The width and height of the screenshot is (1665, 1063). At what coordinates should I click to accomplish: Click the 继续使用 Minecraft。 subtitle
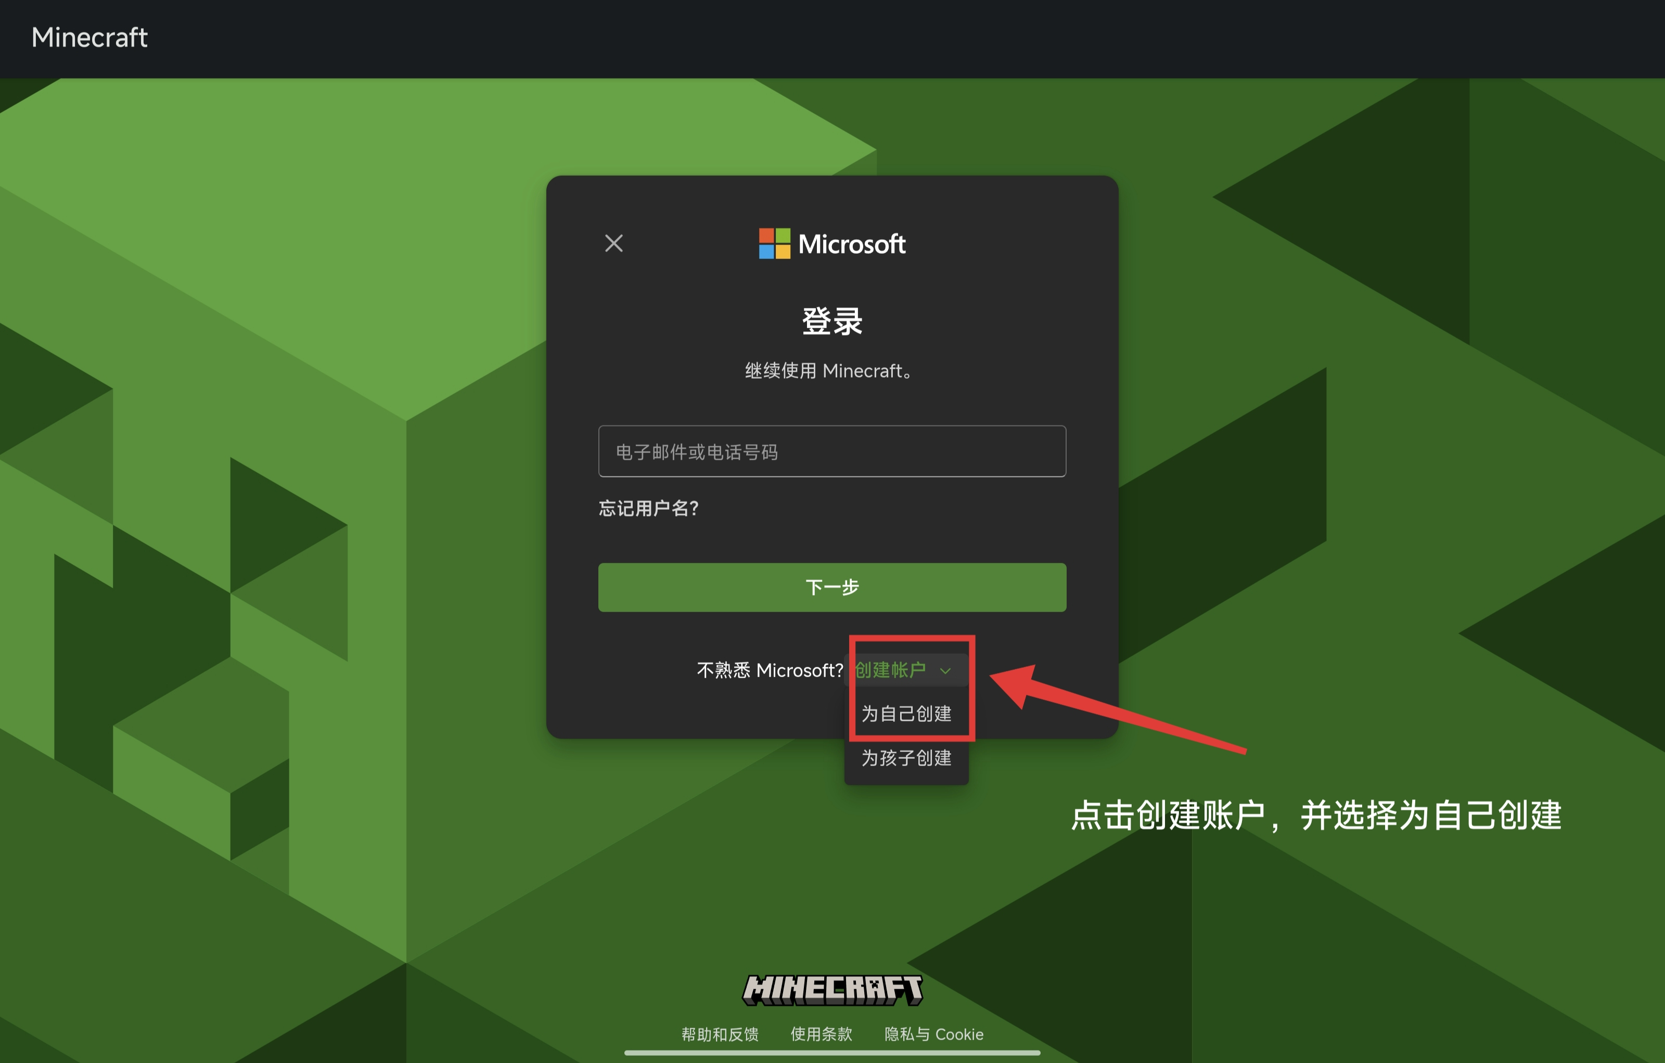pyautogui.click(x=829, y=371)
